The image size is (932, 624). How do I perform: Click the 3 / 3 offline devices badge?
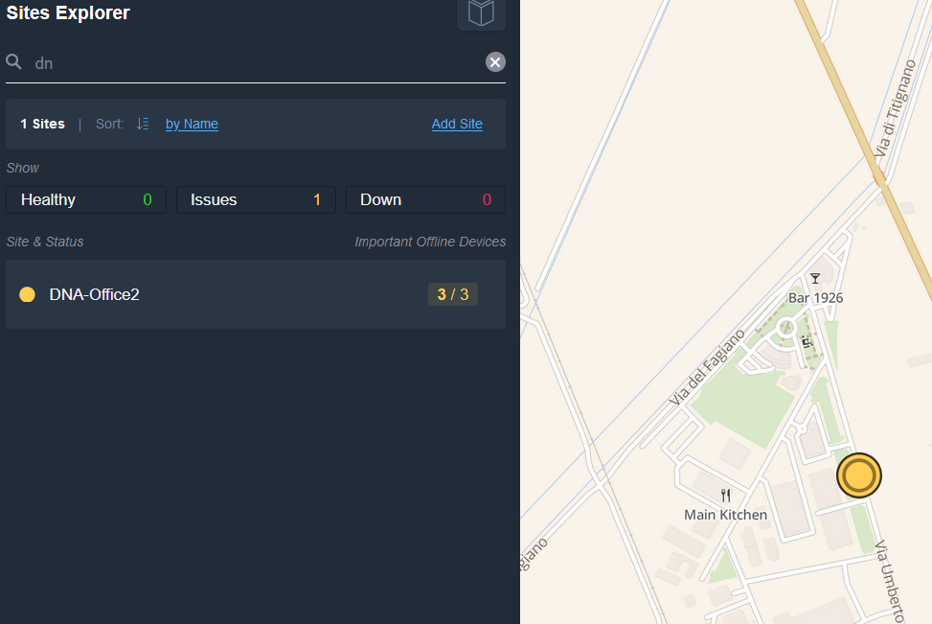click(453, 294)
